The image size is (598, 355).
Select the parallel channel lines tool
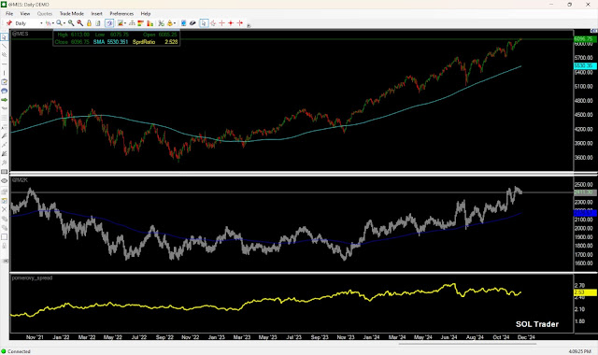point(4,55)
